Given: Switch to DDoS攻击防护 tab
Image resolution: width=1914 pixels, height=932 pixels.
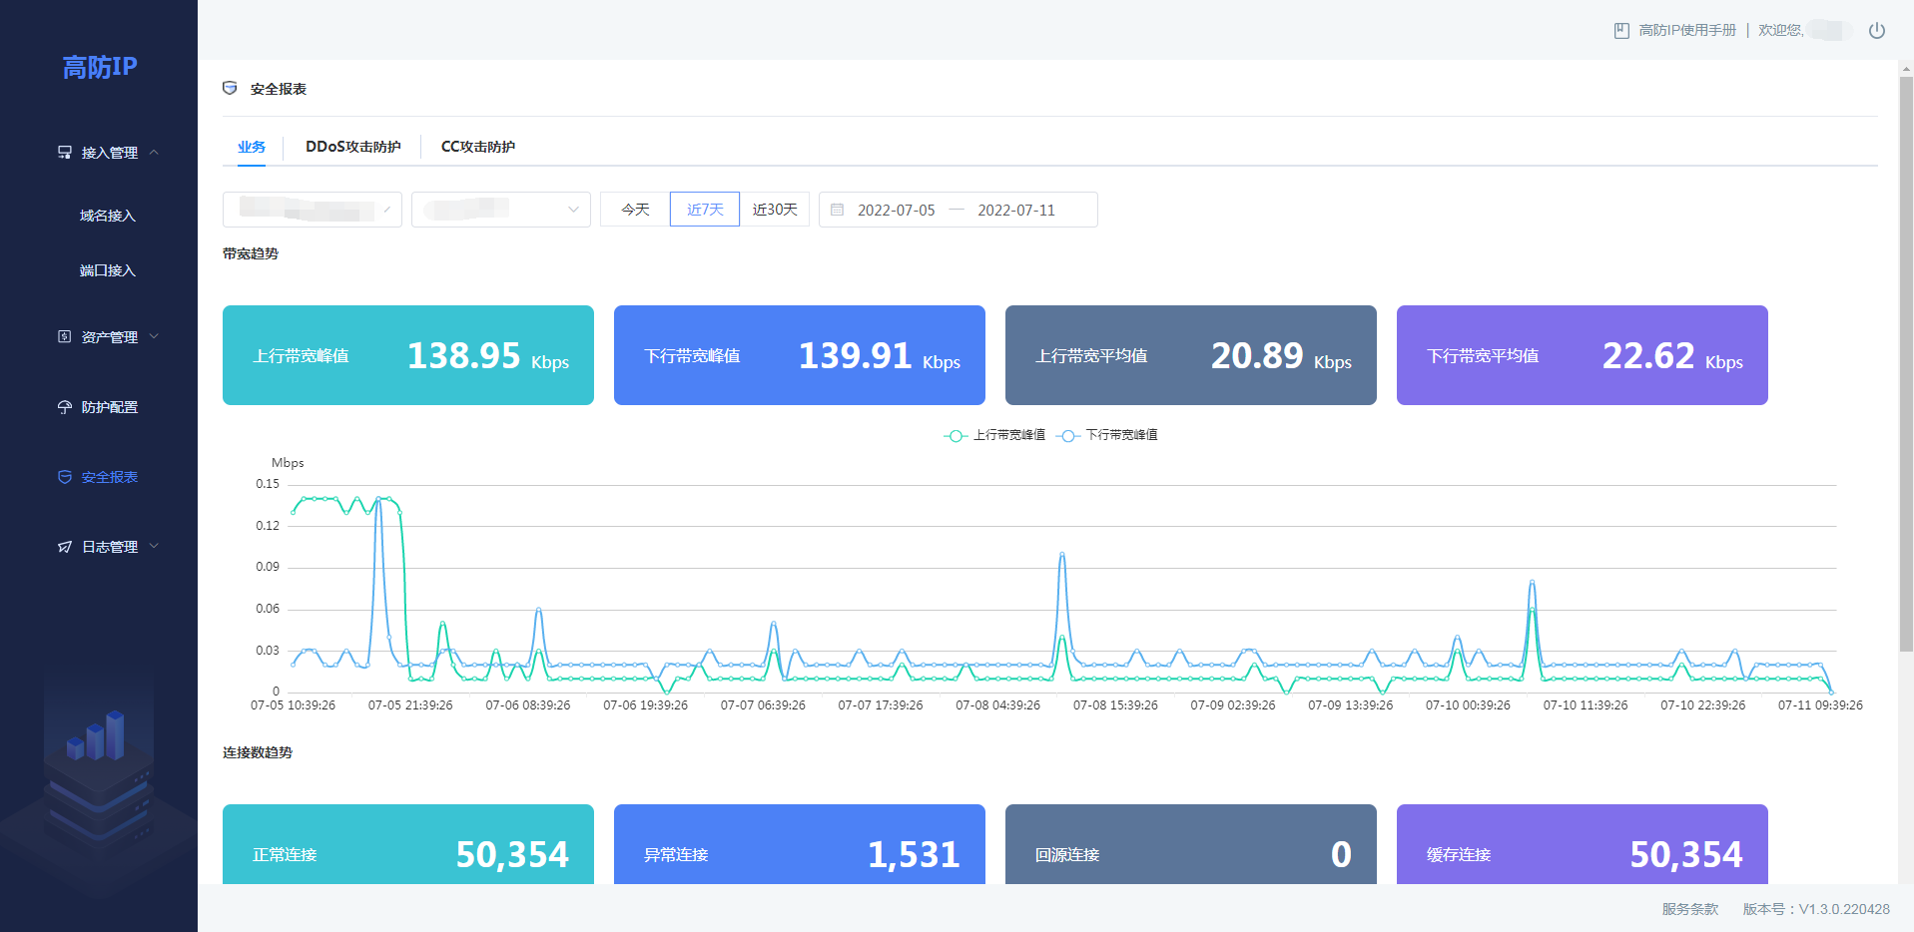Looking at the screenshot, I should click(x=352, y=147).
